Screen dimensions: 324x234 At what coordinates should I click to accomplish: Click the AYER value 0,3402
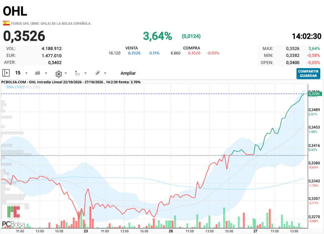pos(55,62)
